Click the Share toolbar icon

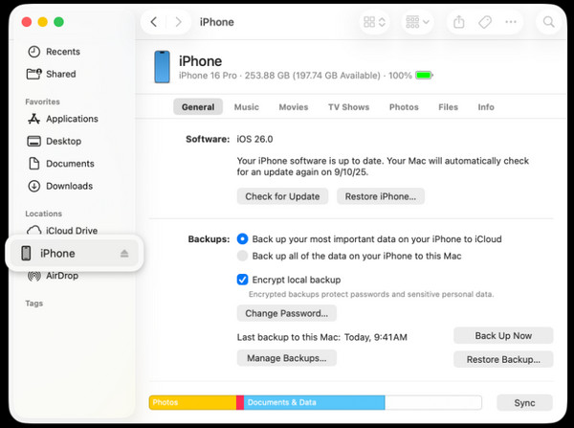tap(458, 22)
